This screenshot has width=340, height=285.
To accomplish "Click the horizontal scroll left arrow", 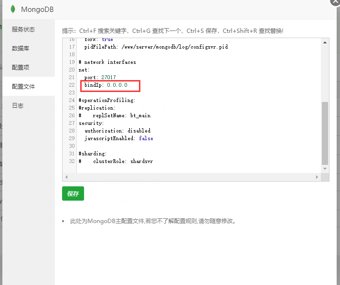I will click(x=66, y=177).
